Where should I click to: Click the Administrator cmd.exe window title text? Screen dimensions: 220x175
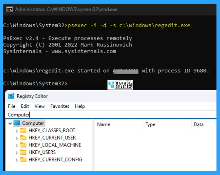(x=66, y=9)
